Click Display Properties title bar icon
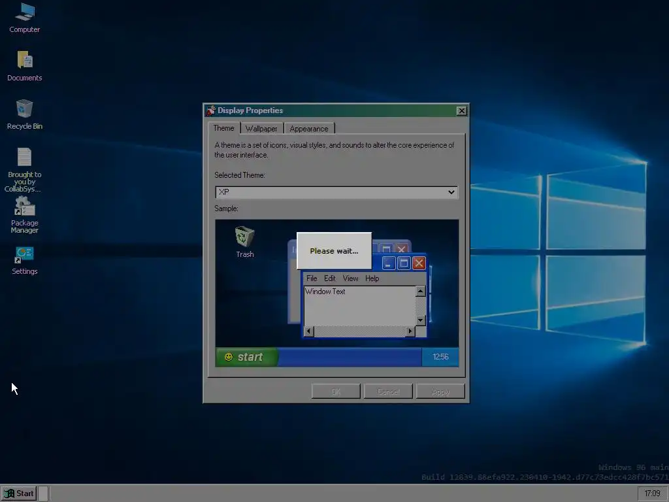Viewport: 669px width, 502px height. (x=211, y=110)
